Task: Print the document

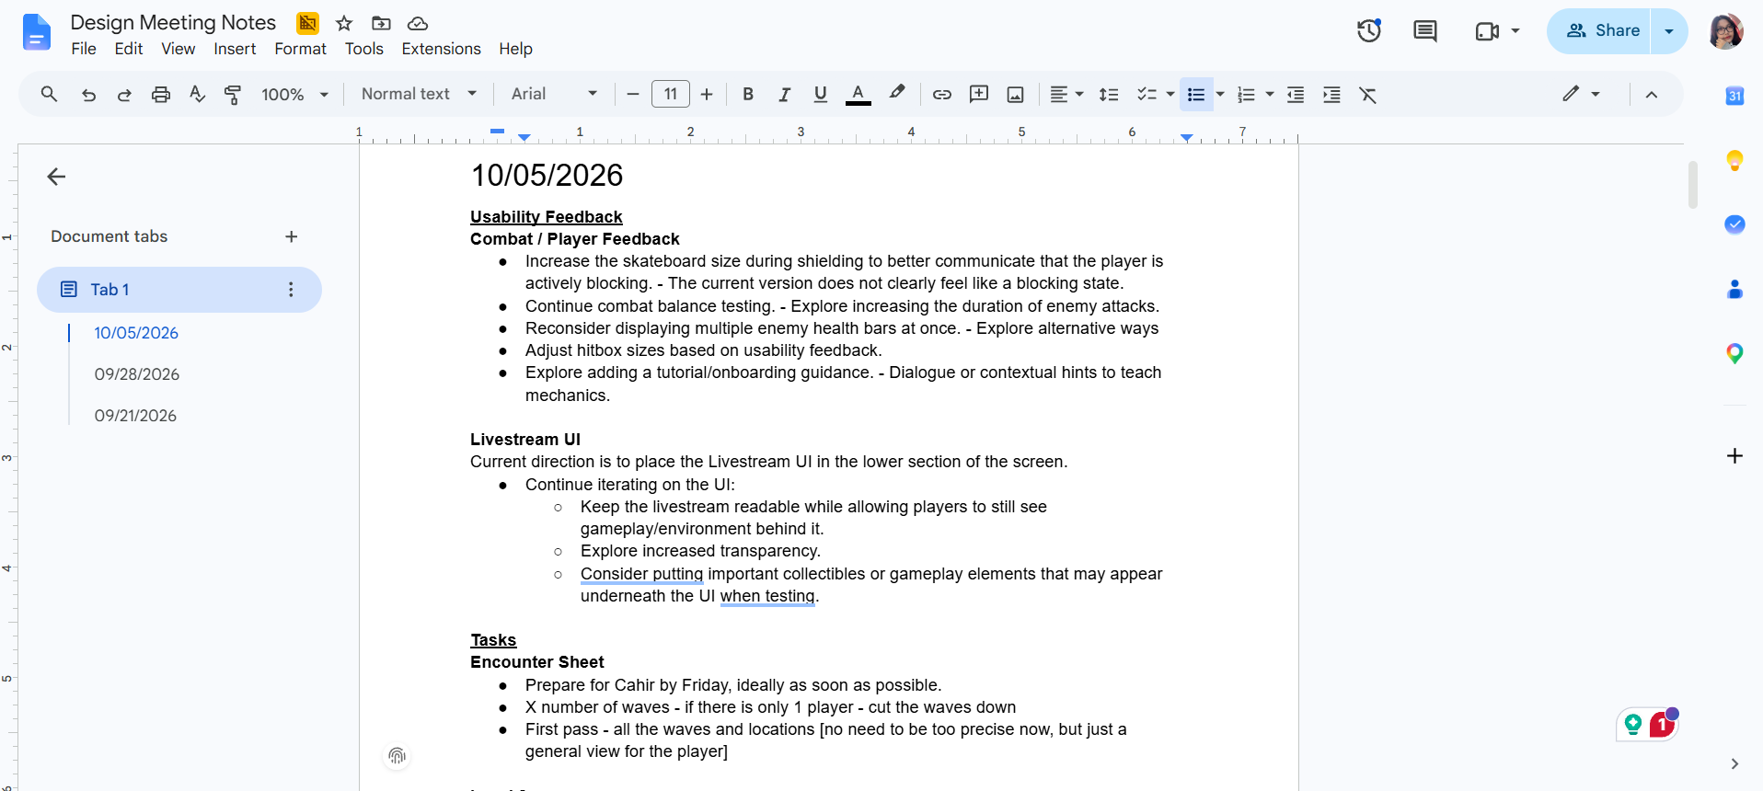Action: tap(161, 94)
